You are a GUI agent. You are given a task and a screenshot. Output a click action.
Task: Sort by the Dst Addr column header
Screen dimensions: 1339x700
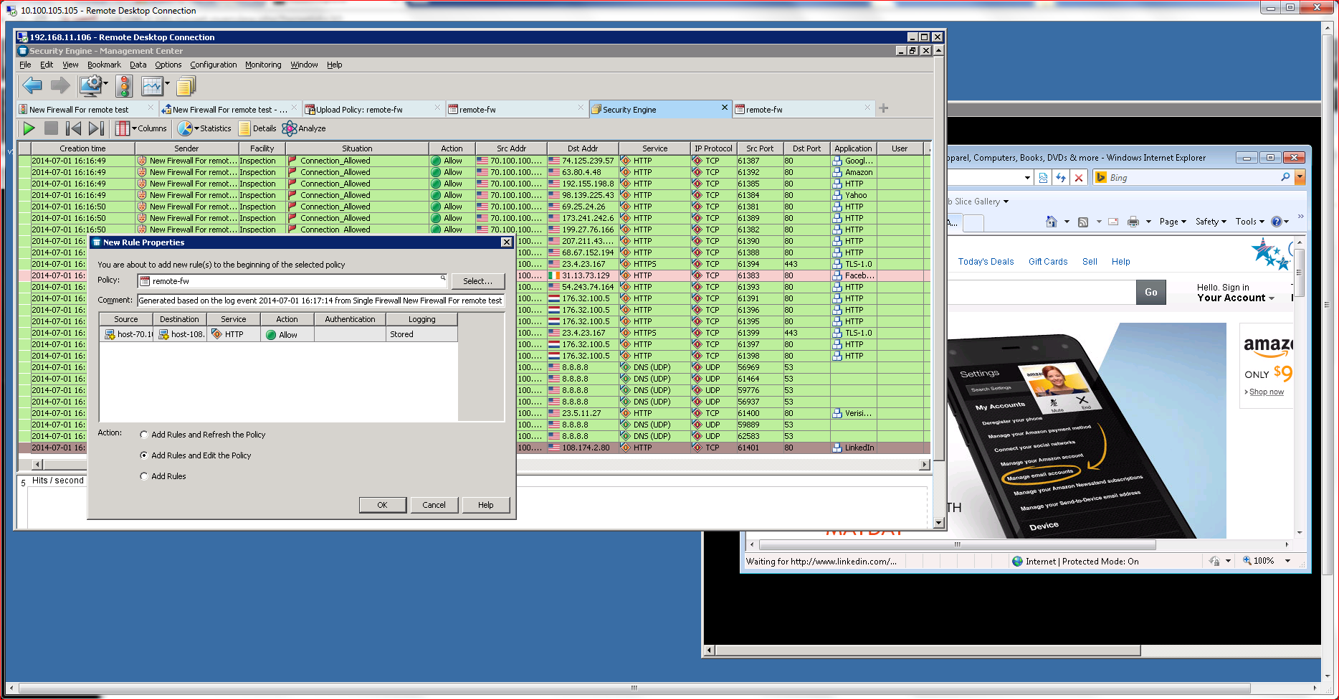click(583, 148)
